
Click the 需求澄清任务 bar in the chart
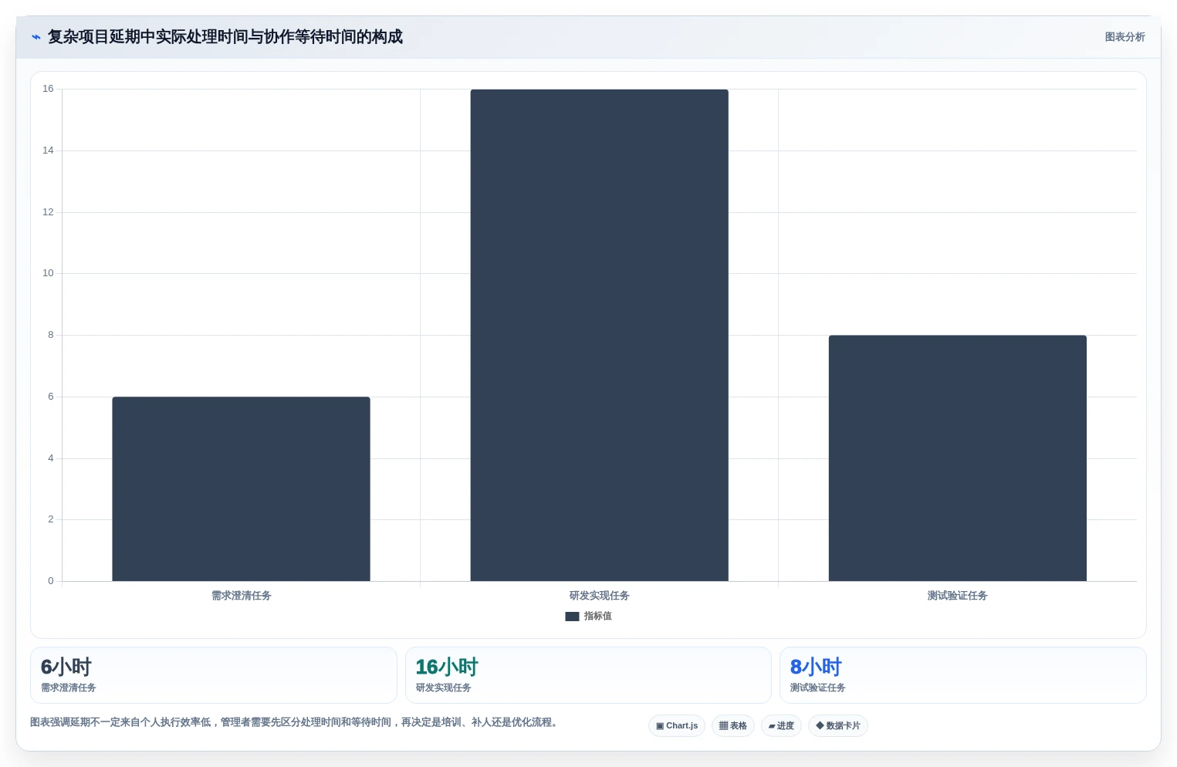coord(241,489)
